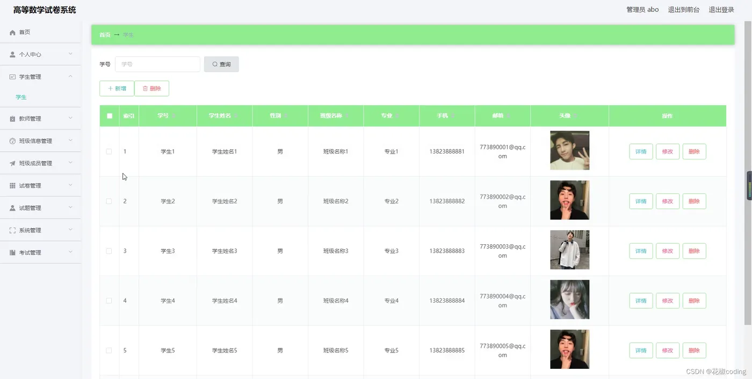Select the 学生 submenu item

coord(21,98)
